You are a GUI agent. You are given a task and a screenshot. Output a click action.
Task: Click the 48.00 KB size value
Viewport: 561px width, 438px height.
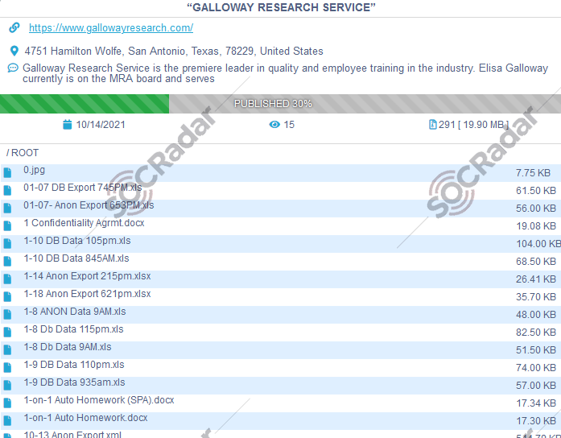535,315
